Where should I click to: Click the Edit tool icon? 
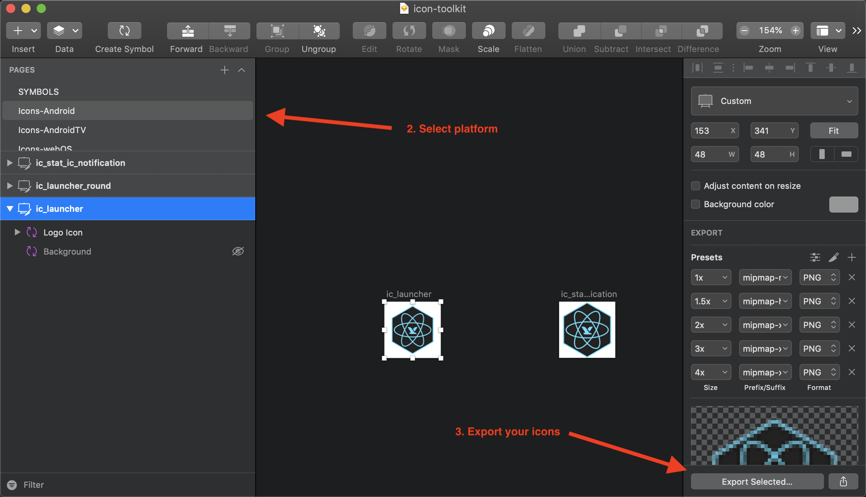coord(369,31)
